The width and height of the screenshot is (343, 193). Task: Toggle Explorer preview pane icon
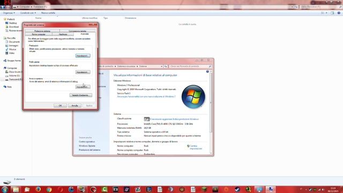point(332,13)
